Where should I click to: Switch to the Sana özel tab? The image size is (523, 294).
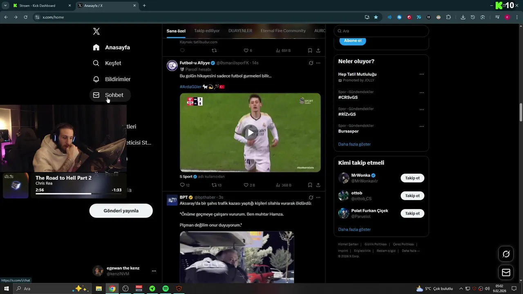176,31
